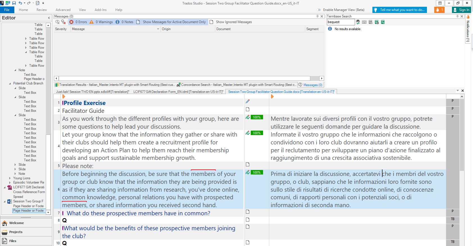
Task: Open the Help ribbon tab
Action: [x=119, y=10]
